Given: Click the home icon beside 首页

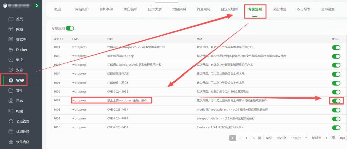Looking at the screenshot, I should point(11,19).
